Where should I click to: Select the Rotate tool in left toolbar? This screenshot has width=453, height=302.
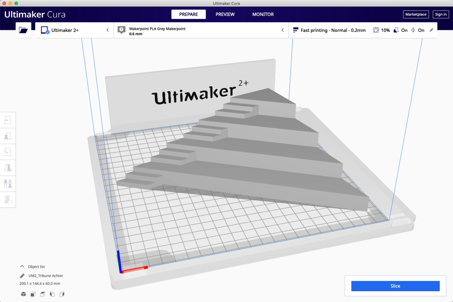[8, 152]
